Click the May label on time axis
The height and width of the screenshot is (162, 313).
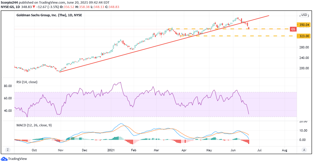(209, 150)
